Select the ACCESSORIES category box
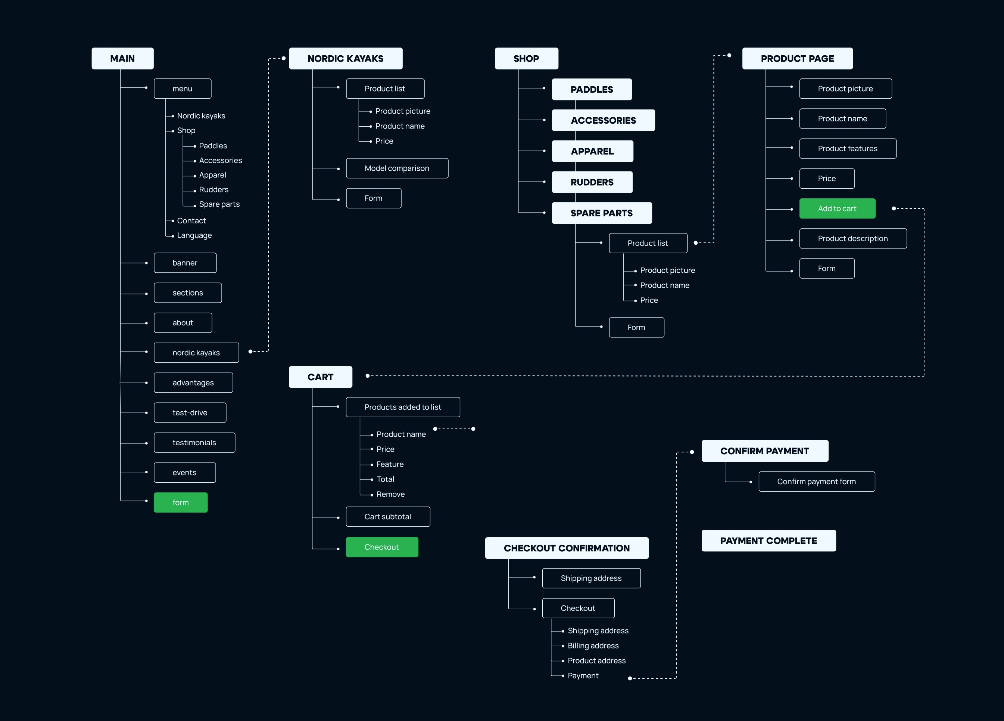 point(603,121)
